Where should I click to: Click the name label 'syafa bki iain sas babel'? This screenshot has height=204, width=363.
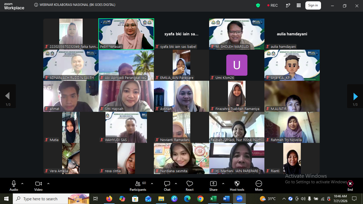click(178, 47)
